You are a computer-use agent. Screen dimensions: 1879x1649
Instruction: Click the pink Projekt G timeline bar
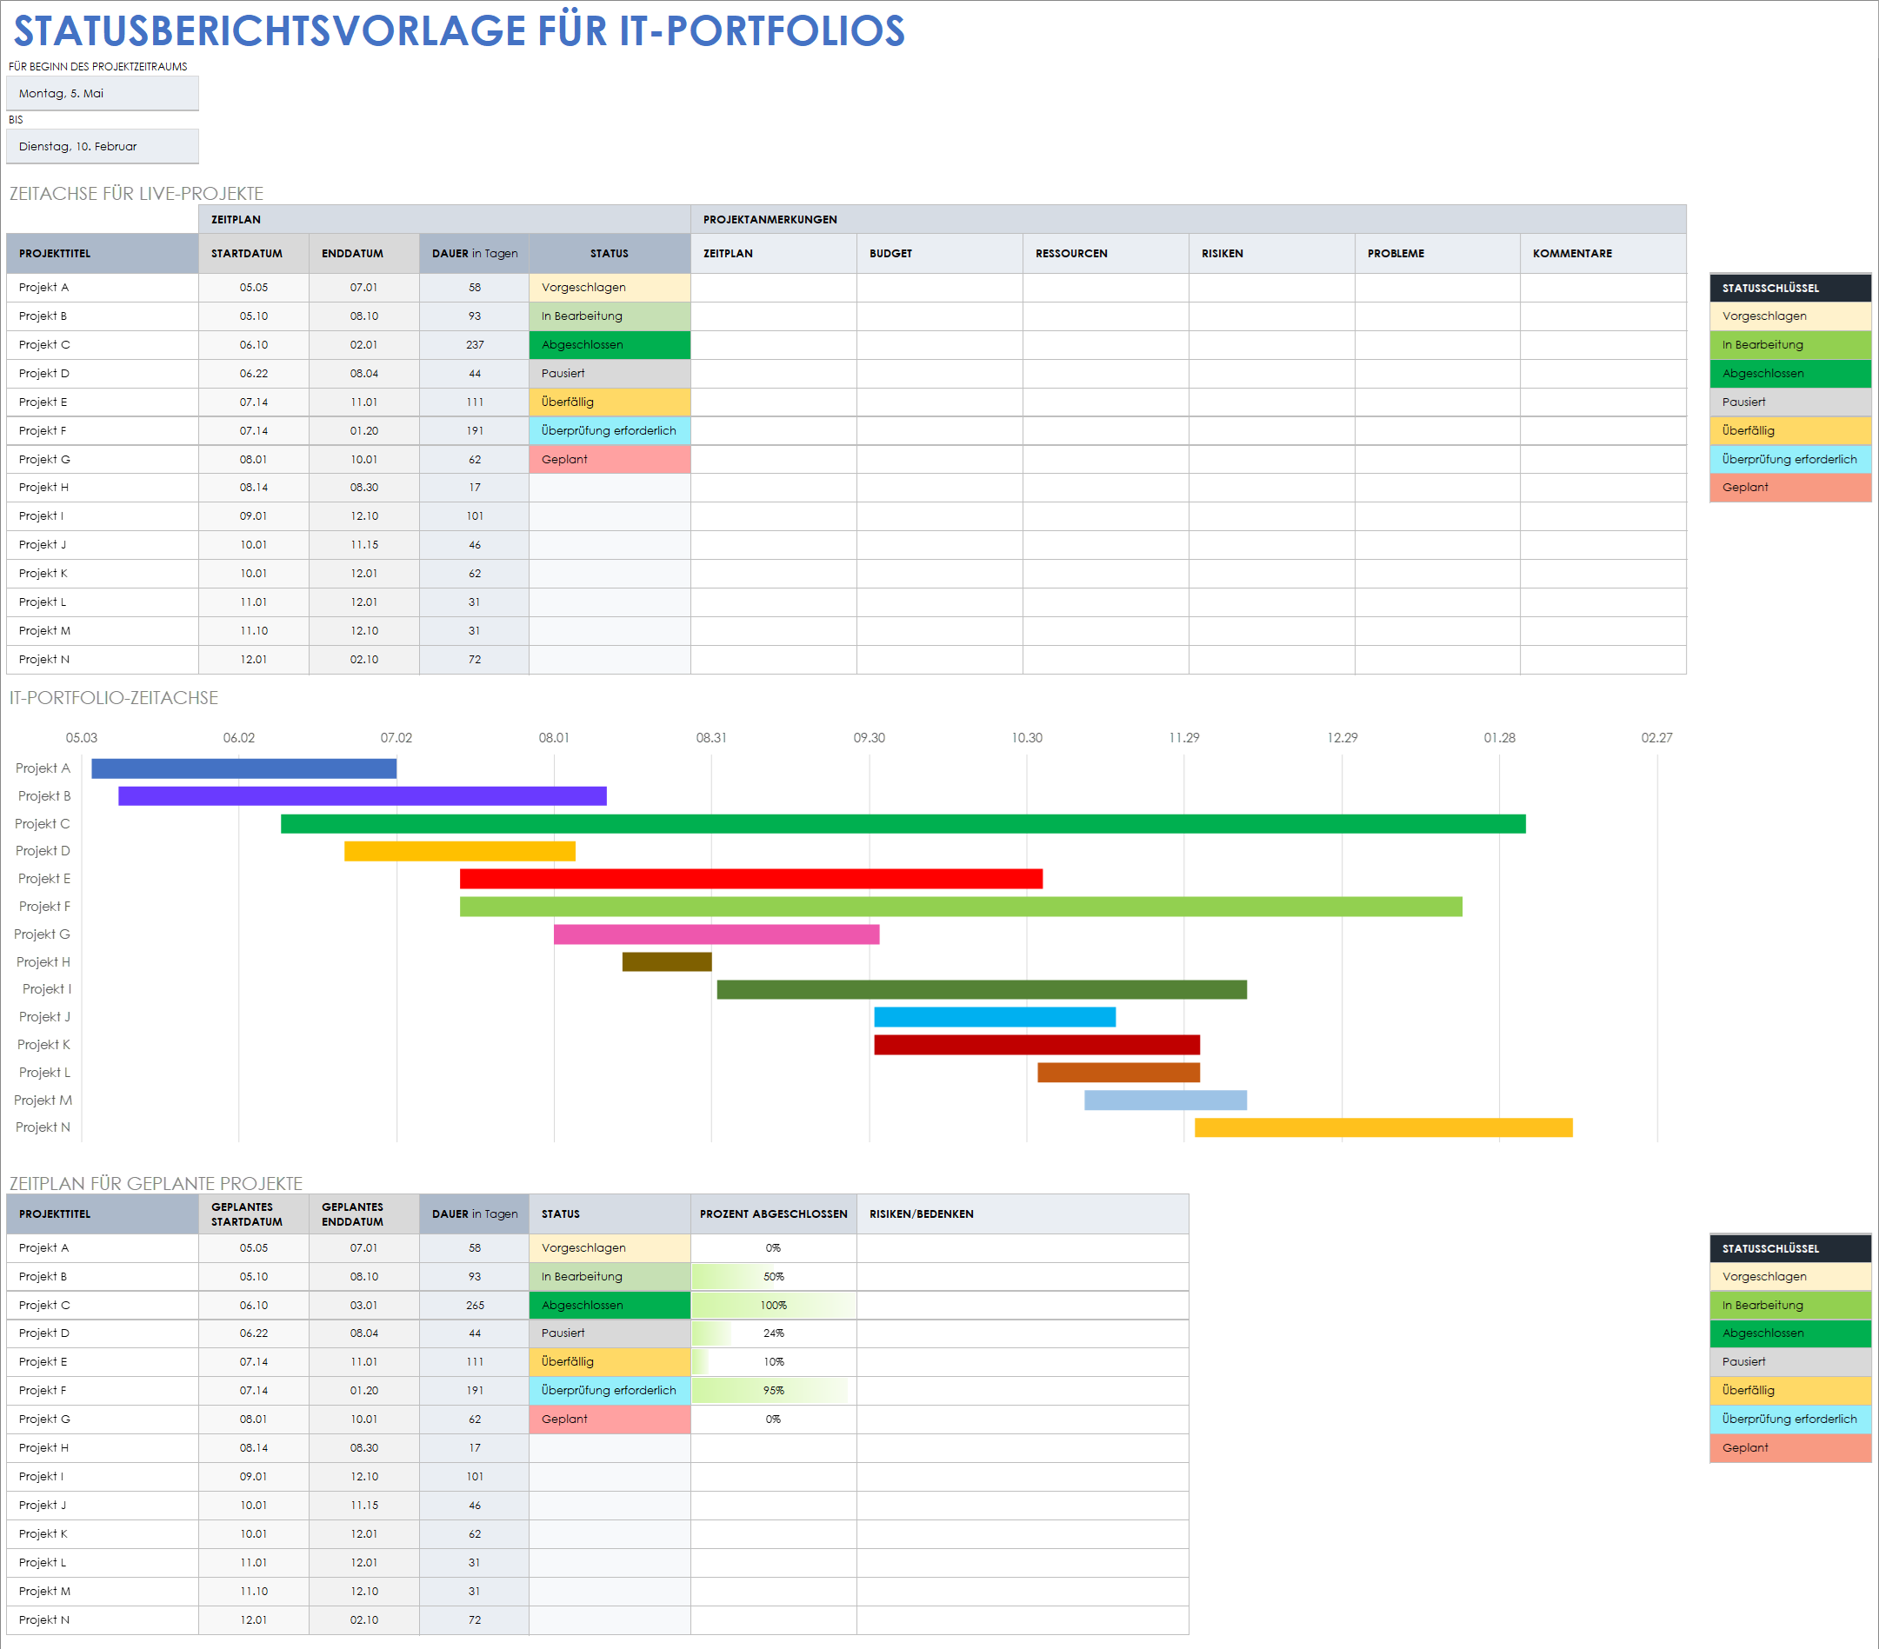[x=716, y=934]
